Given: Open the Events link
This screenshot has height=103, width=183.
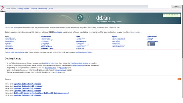Looking at the screenshot, I should (x=79, y=40).
